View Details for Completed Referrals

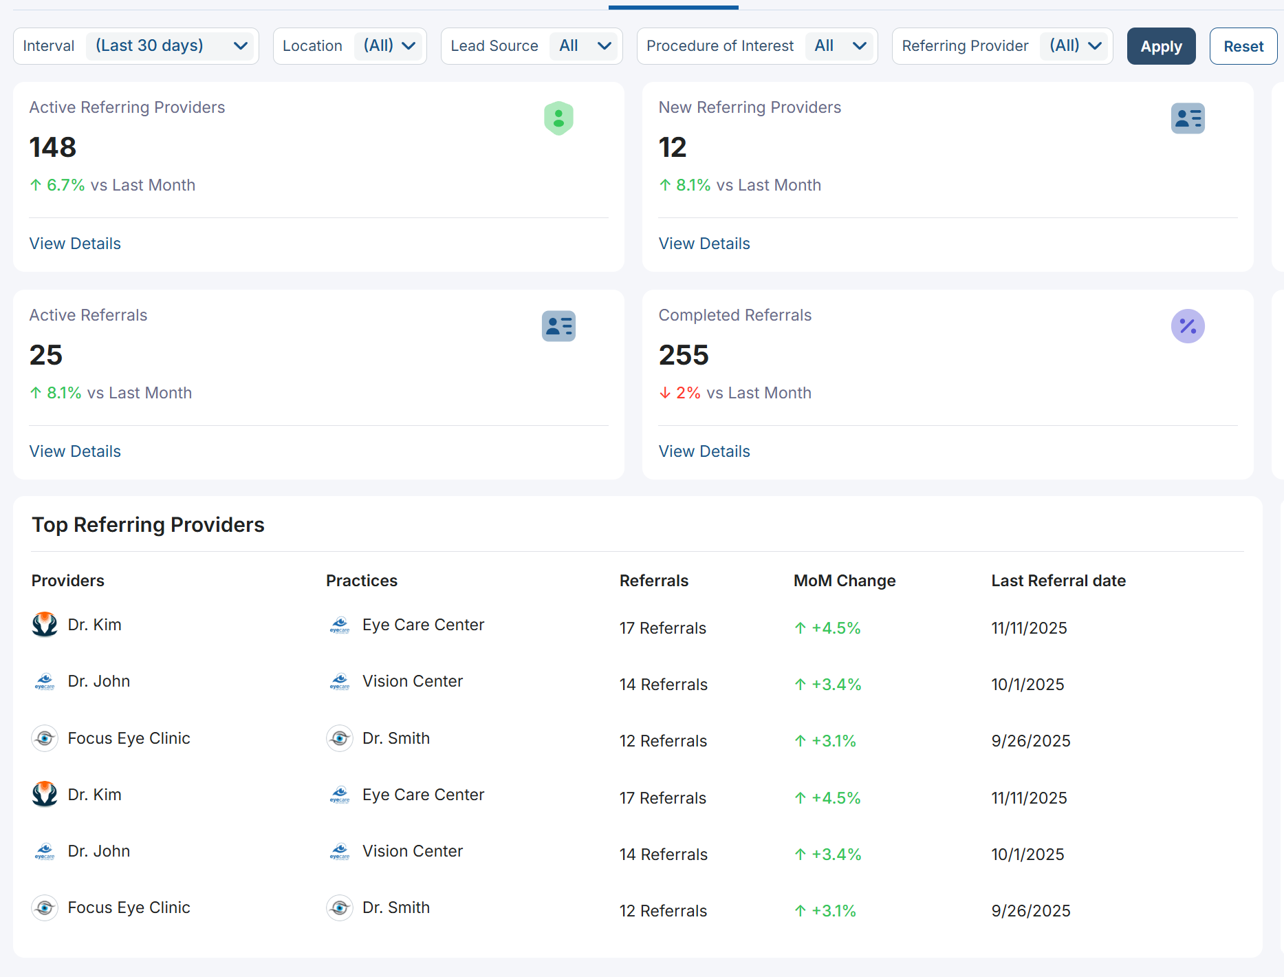(x=704, y=451)
